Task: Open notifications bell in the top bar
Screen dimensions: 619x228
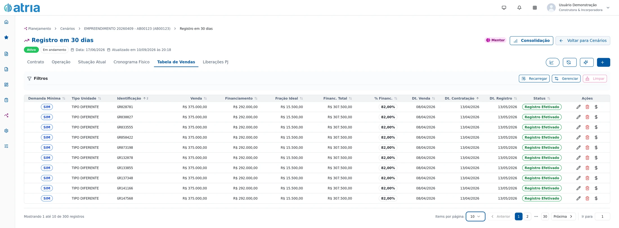Action: click(x=519, y=8)
